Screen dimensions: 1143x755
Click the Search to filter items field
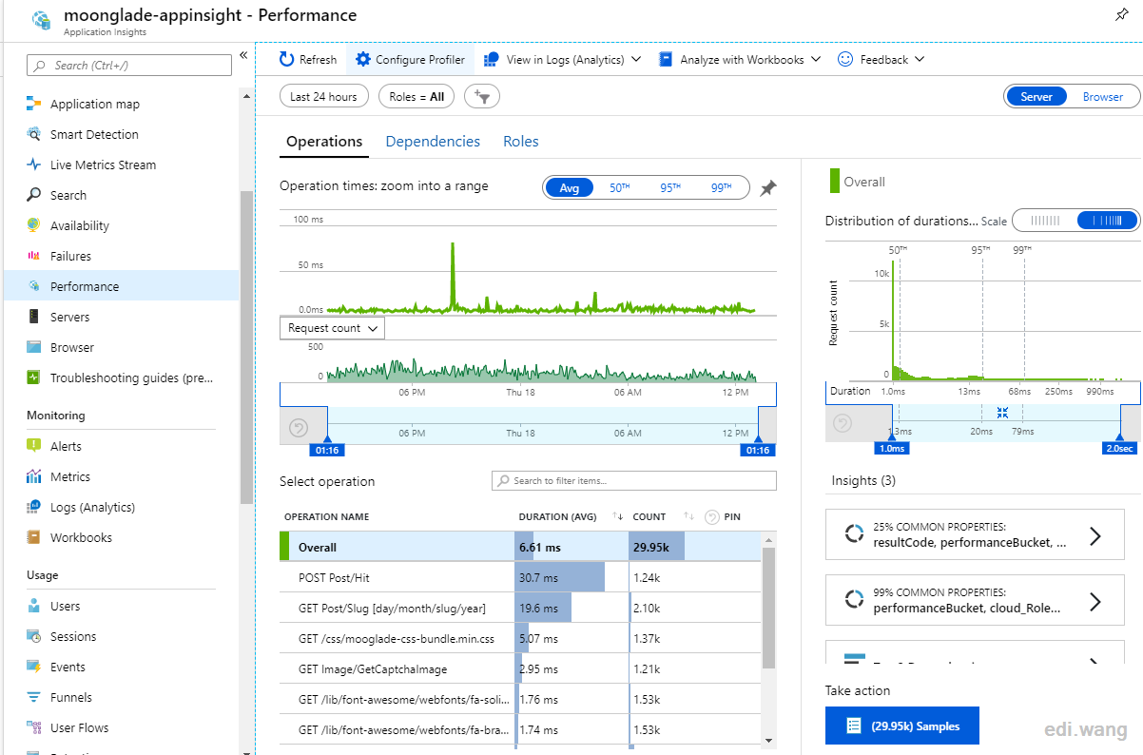tap(634, 481)
